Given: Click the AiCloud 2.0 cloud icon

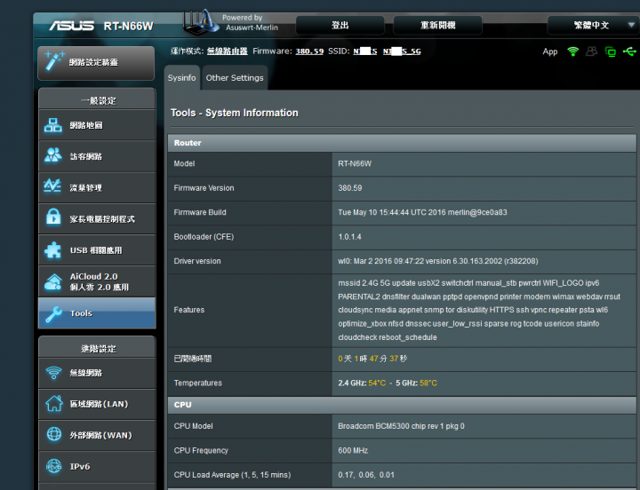Looking at the screenshot, I should [53, 281].
